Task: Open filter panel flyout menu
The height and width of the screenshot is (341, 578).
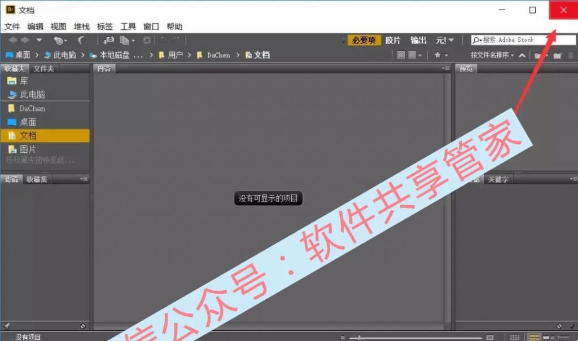Action: click(84, 179)
